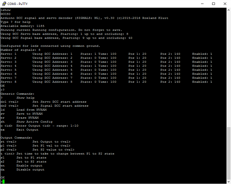Click the scrollbar down arrow
The width and height of the screenshot is (231, 184).
click(x=229, y=182)
